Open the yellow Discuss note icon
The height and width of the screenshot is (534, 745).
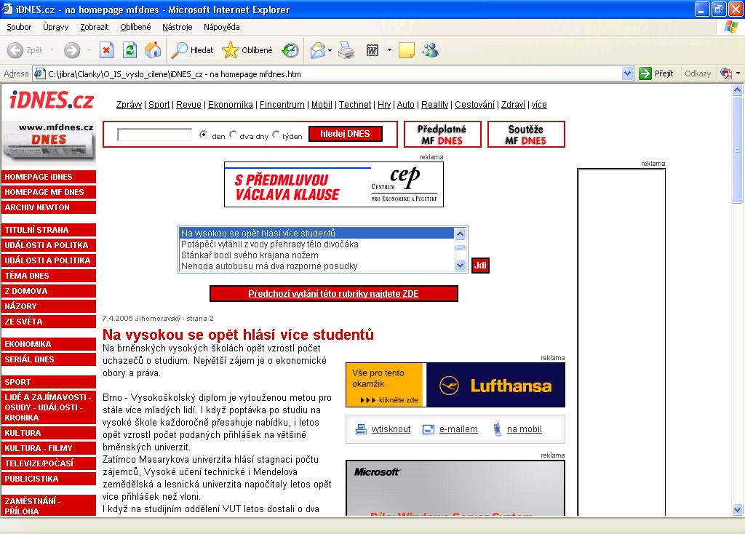click(x=406, y=50)
